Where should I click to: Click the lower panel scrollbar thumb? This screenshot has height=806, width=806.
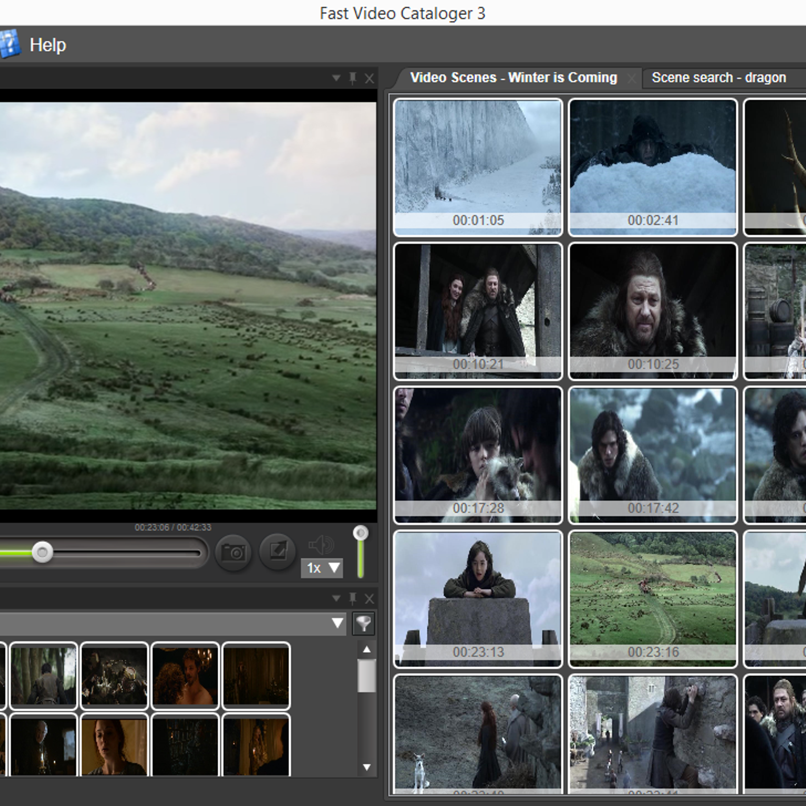click(x=367, y=676)
